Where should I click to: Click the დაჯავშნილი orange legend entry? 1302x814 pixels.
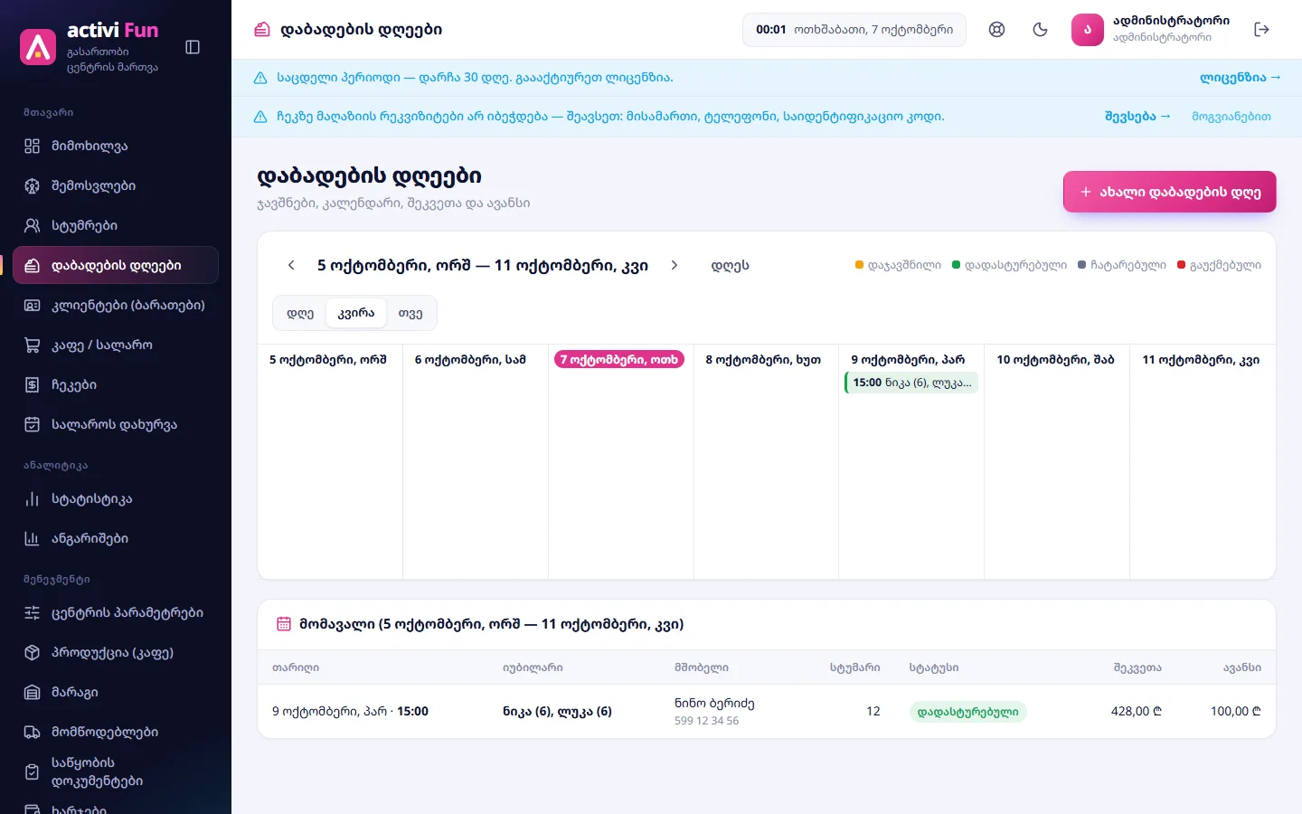[x=898, y=265]
